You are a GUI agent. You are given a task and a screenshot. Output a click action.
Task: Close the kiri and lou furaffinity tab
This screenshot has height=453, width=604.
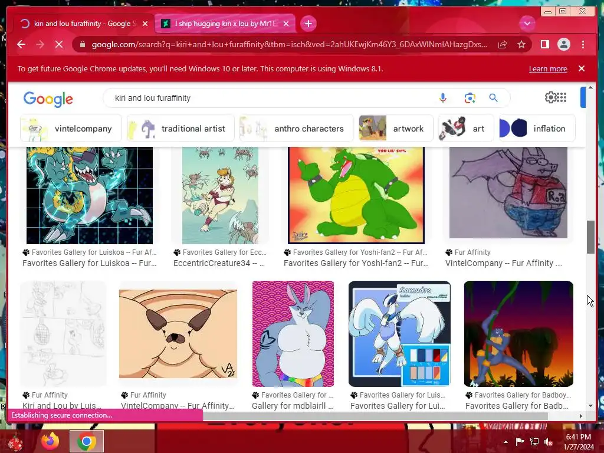click(x=145, y=24)
